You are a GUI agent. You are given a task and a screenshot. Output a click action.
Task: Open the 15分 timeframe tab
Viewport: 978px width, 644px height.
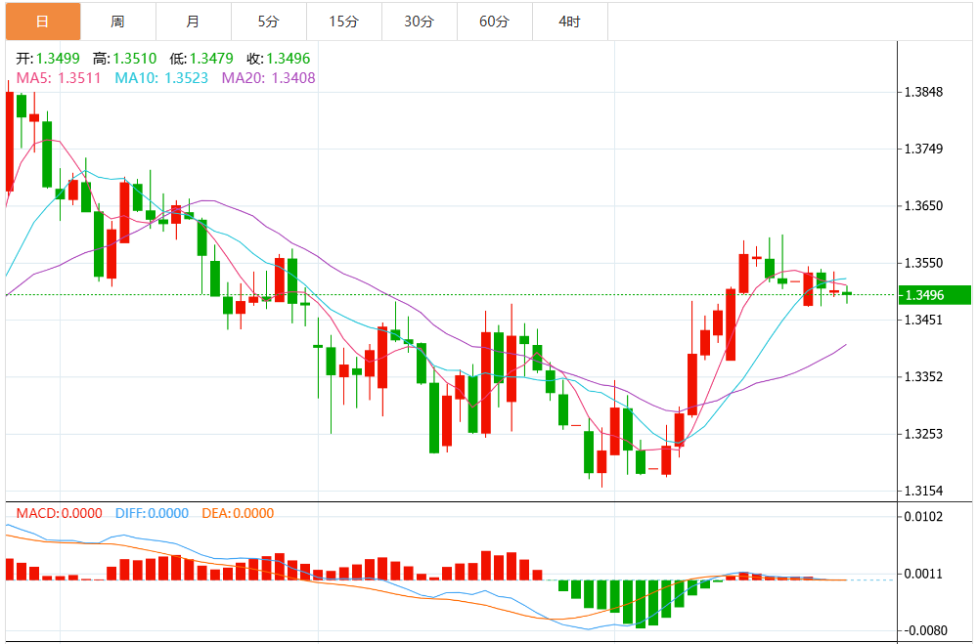(344, 21)
